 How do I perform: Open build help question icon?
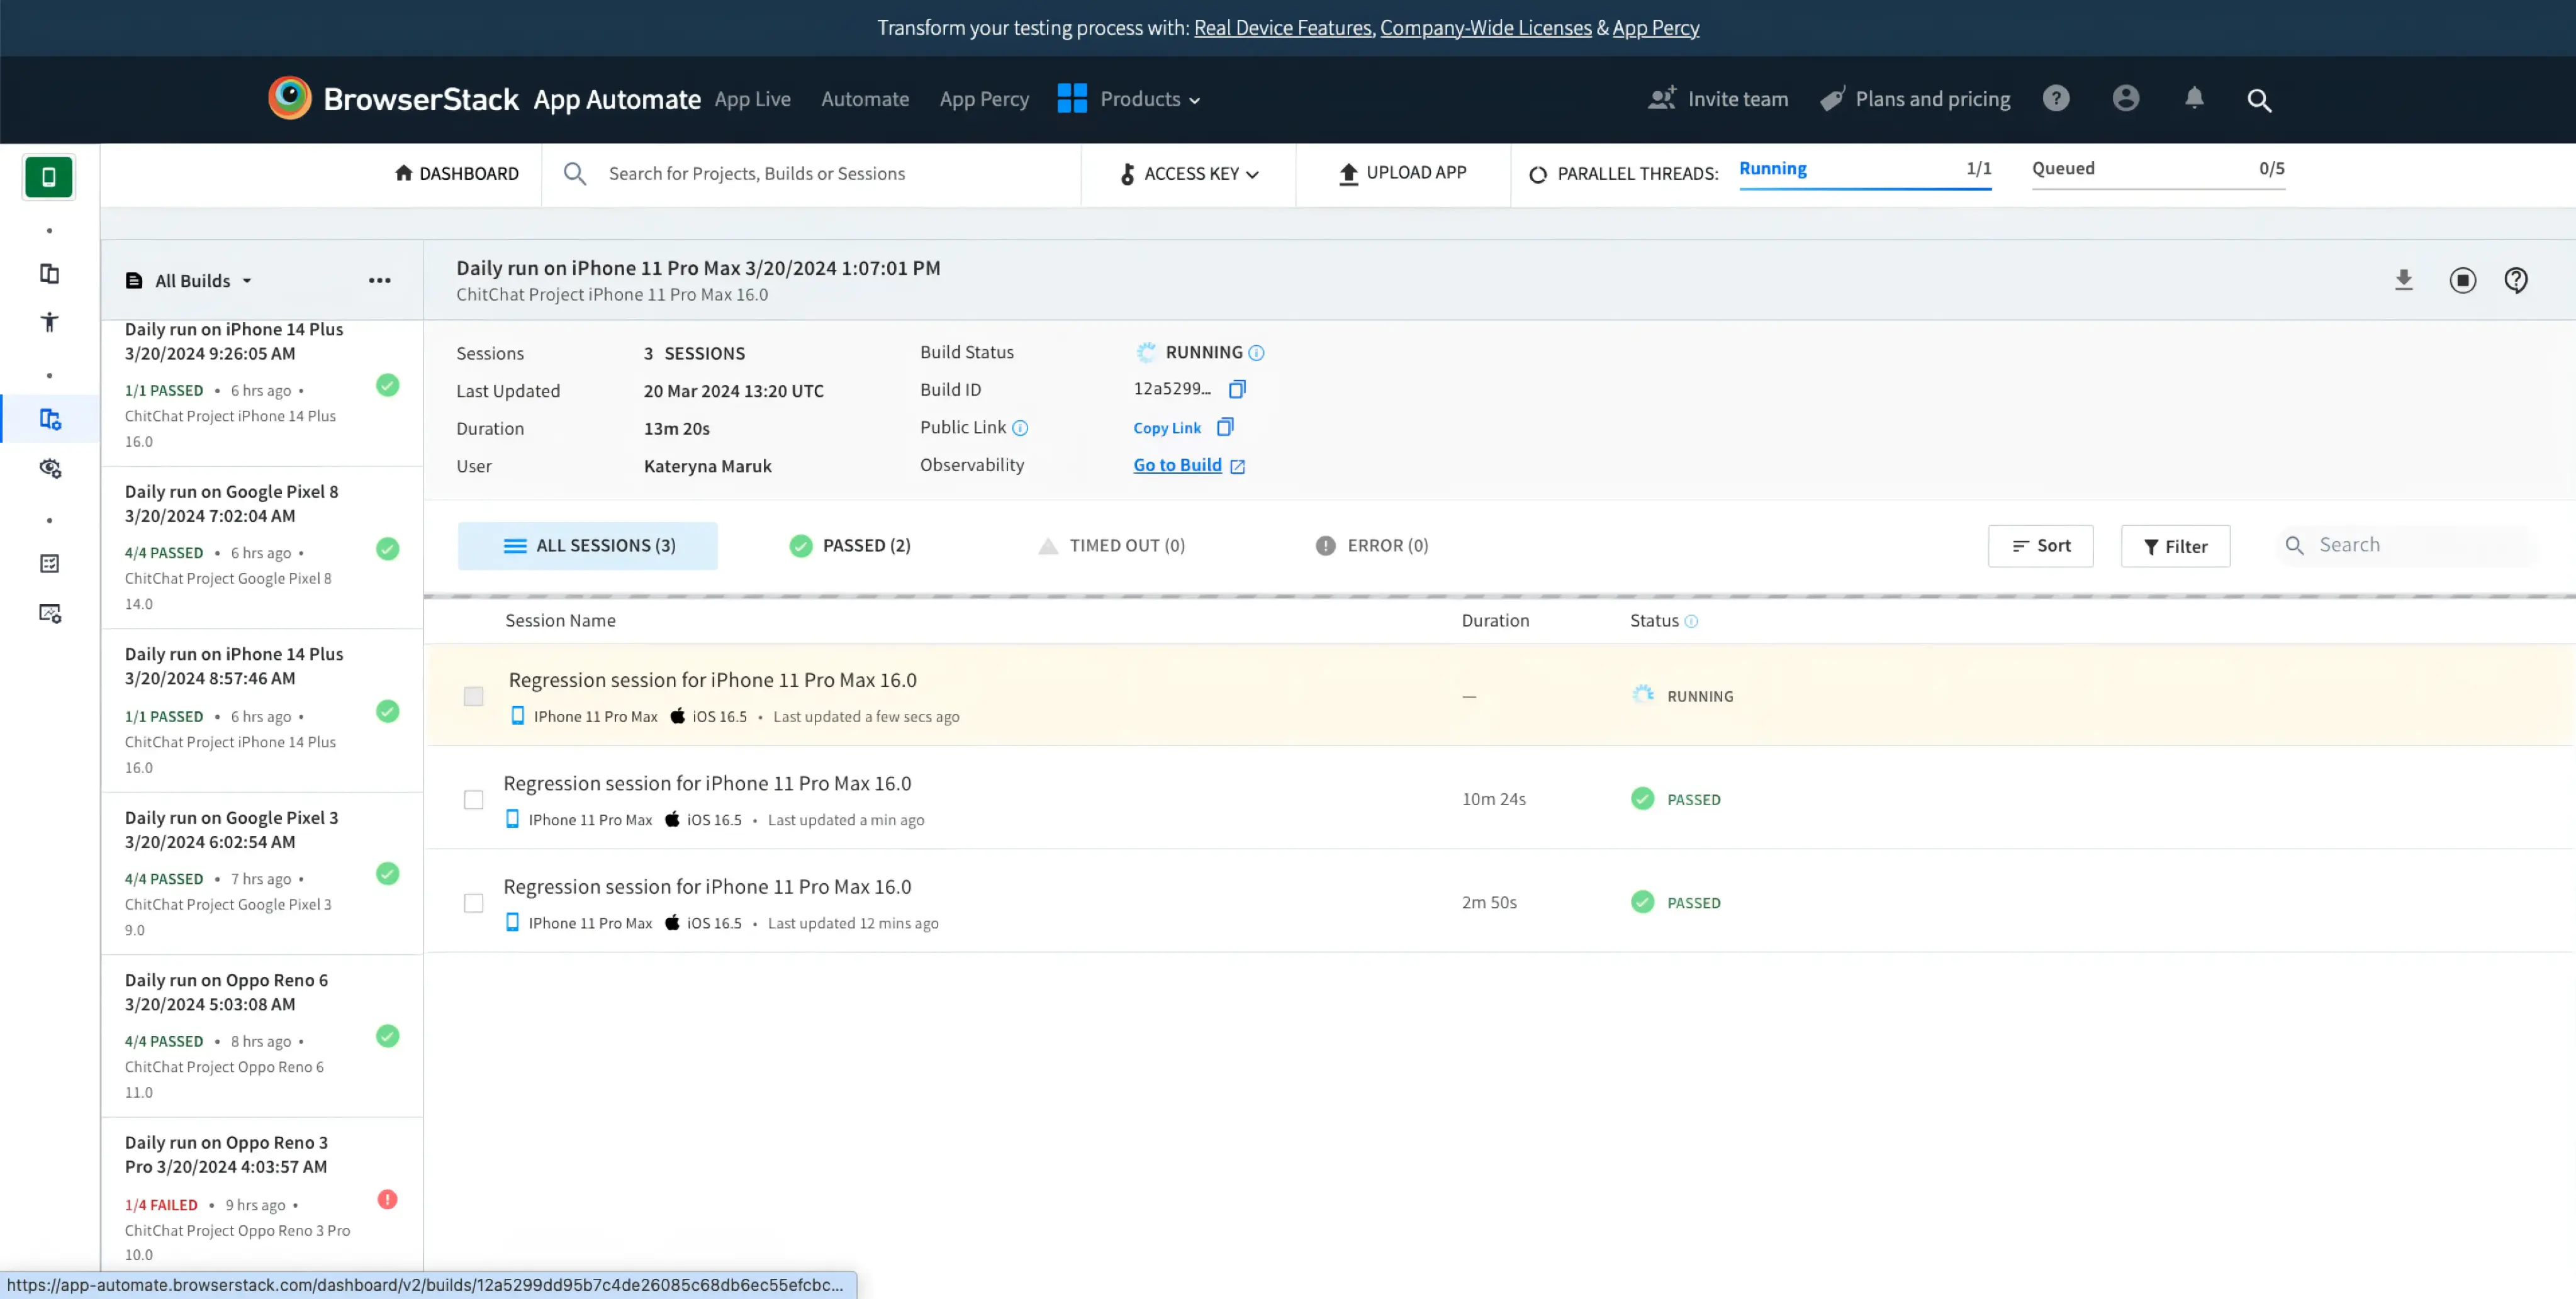click(x=2516, y=280)
